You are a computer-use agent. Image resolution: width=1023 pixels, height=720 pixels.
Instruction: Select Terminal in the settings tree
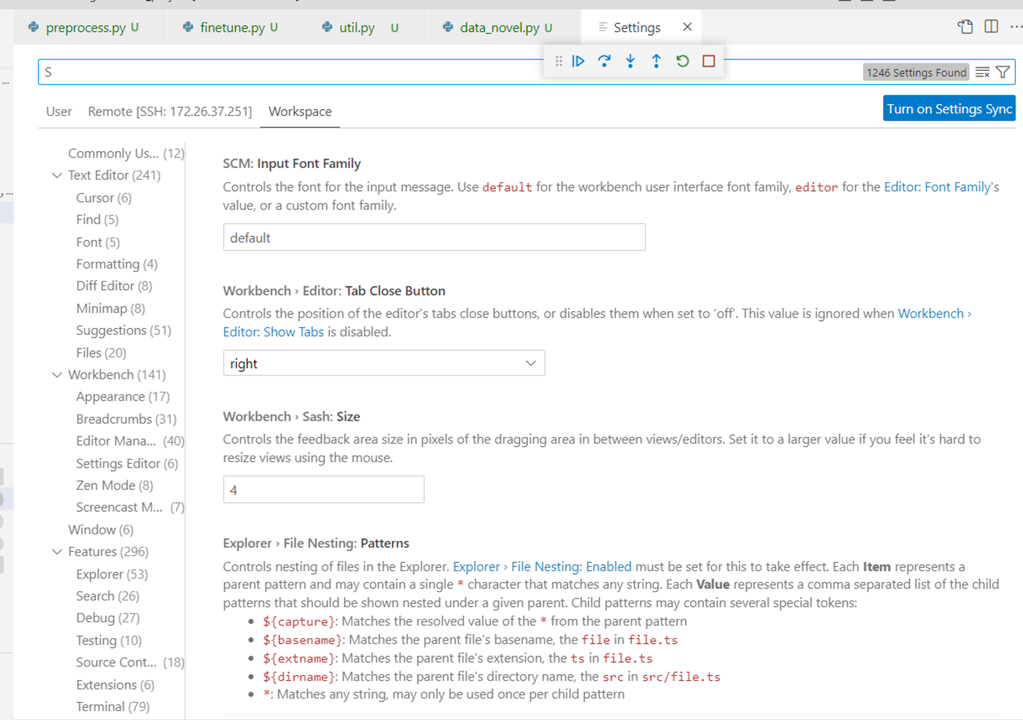click(113, 707)
